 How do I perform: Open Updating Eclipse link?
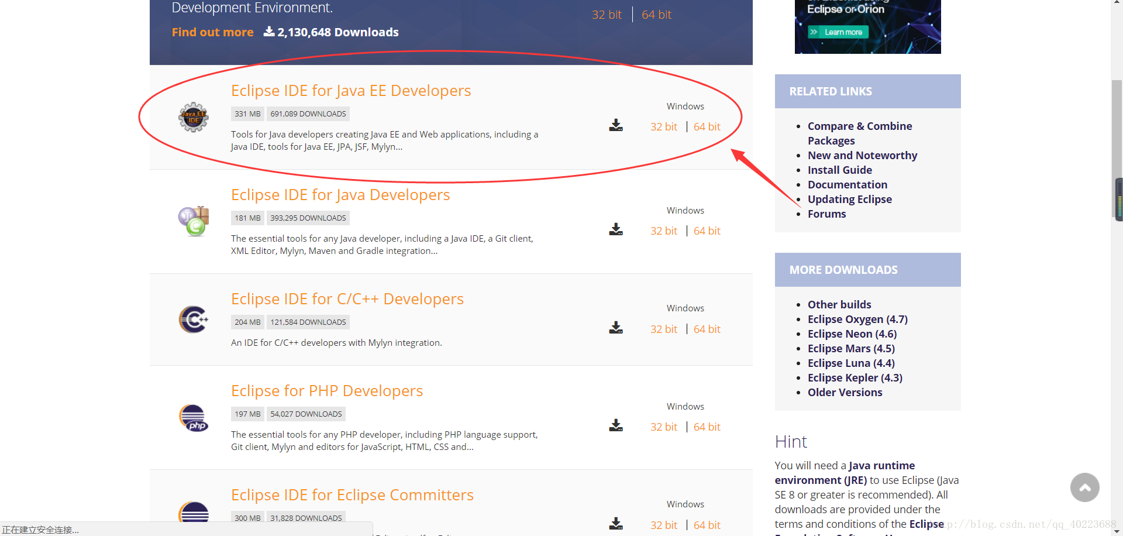850,200
